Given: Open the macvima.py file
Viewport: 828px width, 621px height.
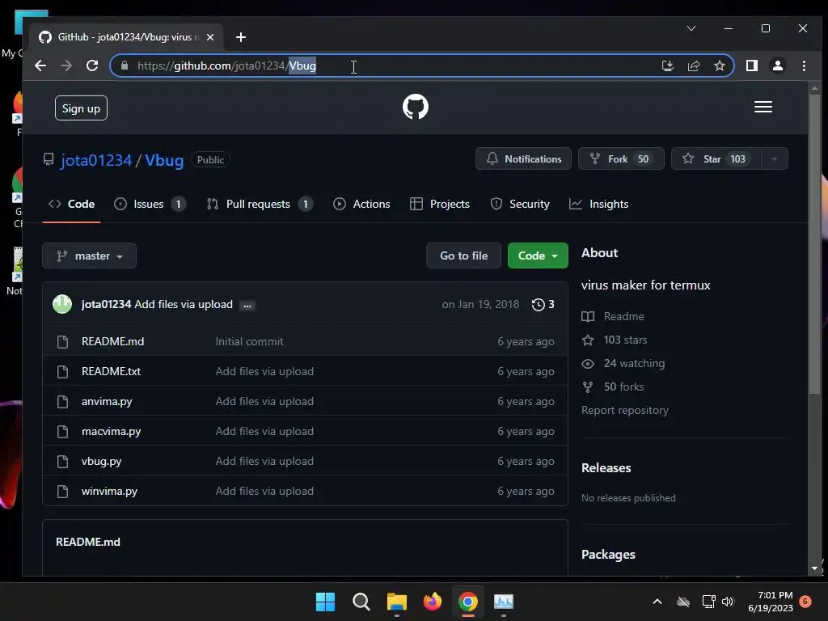Looking at the screenshot, I should [111, 432].
